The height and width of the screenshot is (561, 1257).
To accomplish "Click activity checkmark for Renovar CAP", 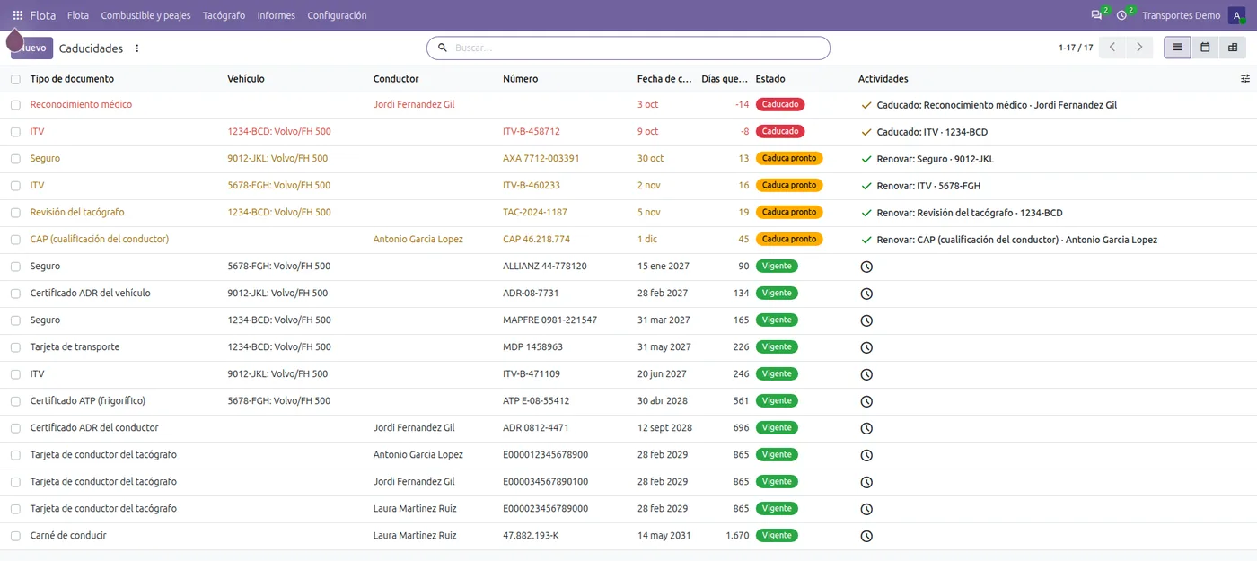I will 866,240.
